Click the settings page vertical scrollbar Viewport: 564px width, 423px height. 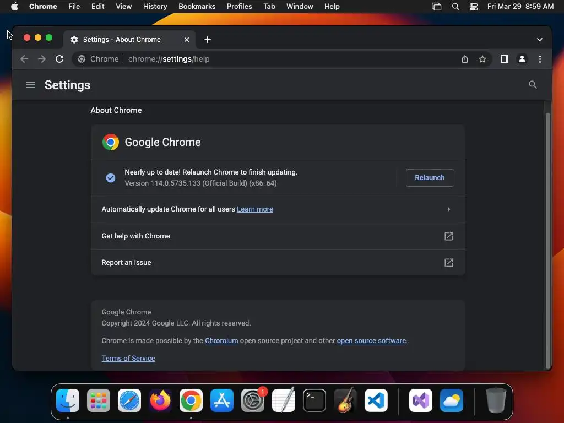coord(547,240)
